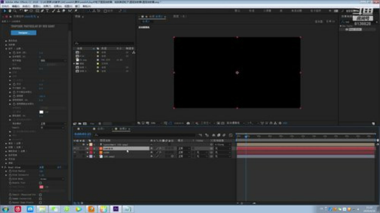Expand Glow Radius property triangle
The image size is (380, 213).
click(6, 171)
